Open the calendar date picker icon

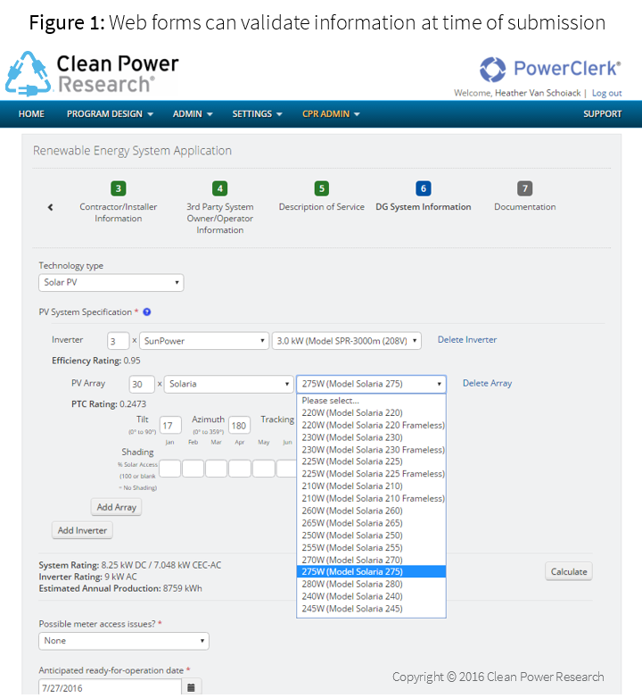pos(192,687)
